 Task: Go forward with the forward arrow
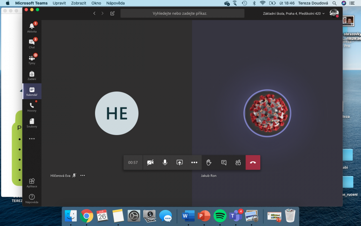pyautogui.click(x=103, y=13)
